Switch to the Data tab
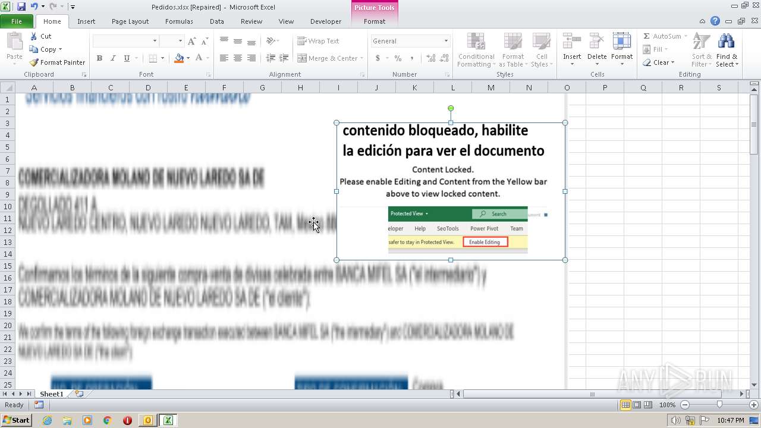The image size is (761, 428). click(x=217, y=21)
